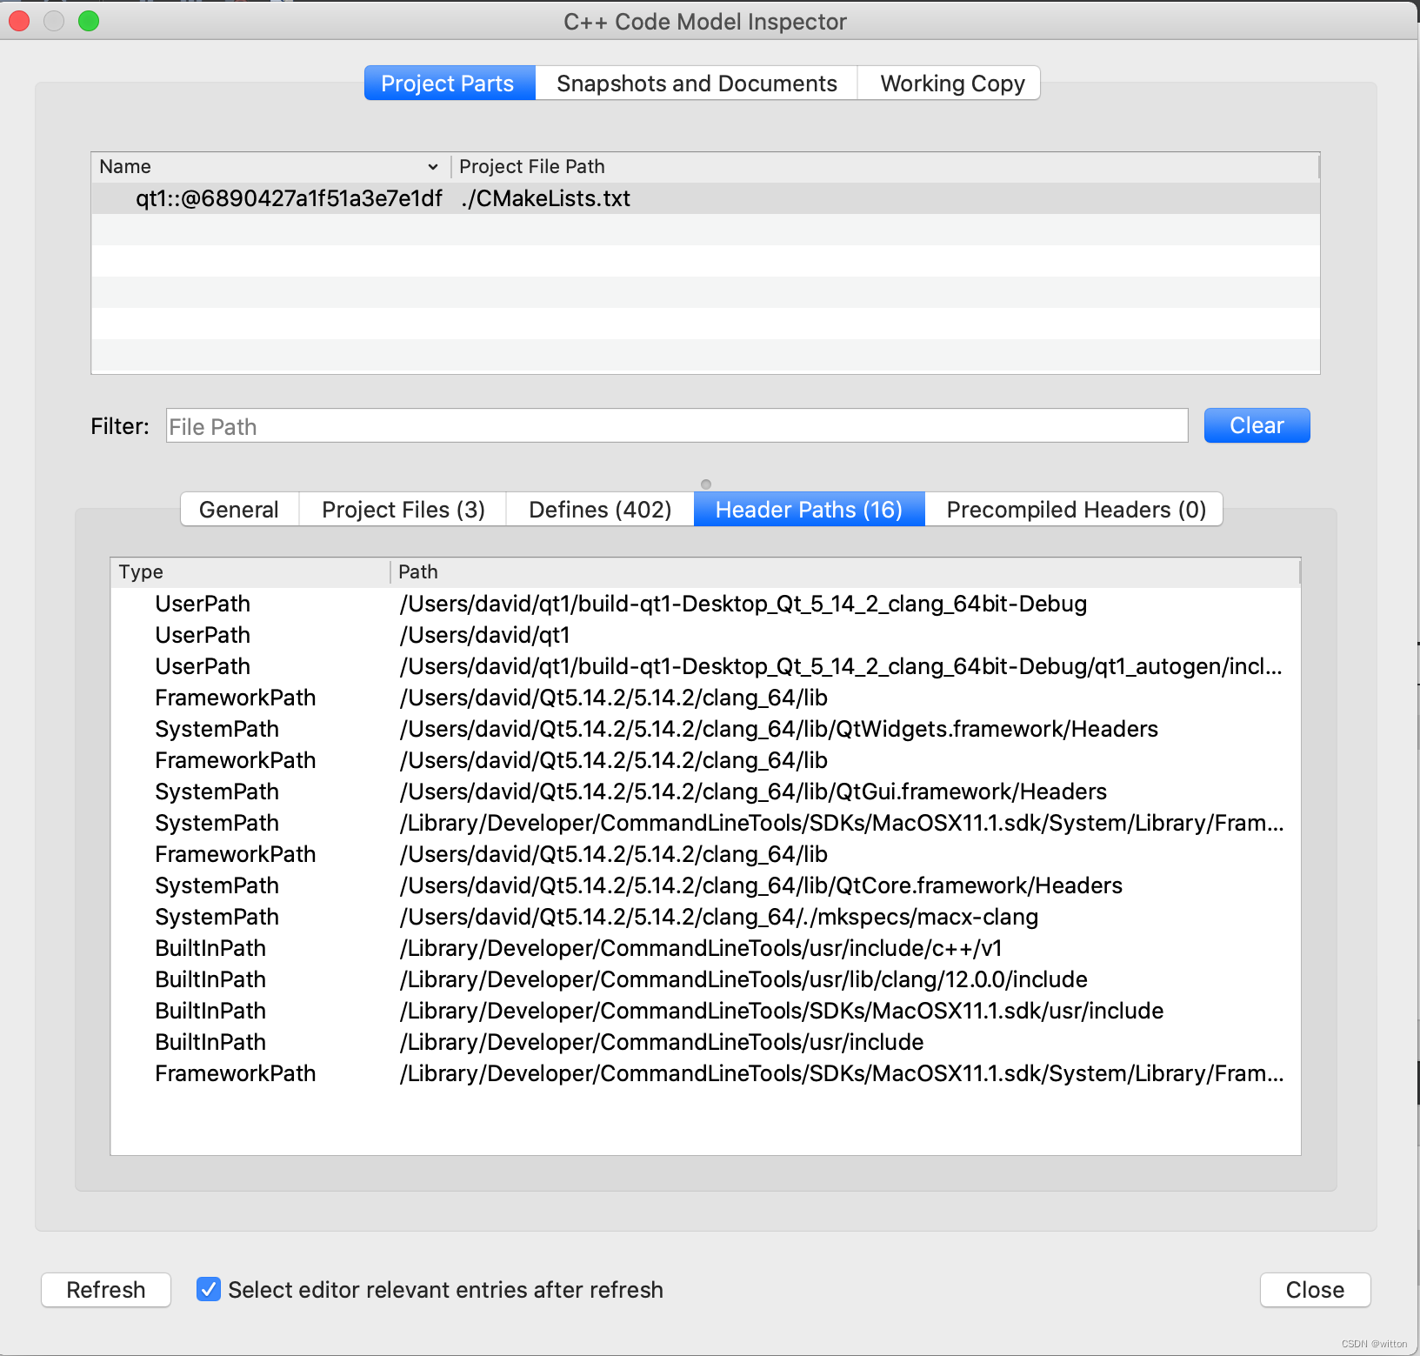Select the qt1 project part row
This screenshot has width=1420, height=1356.
click(383, 199)
